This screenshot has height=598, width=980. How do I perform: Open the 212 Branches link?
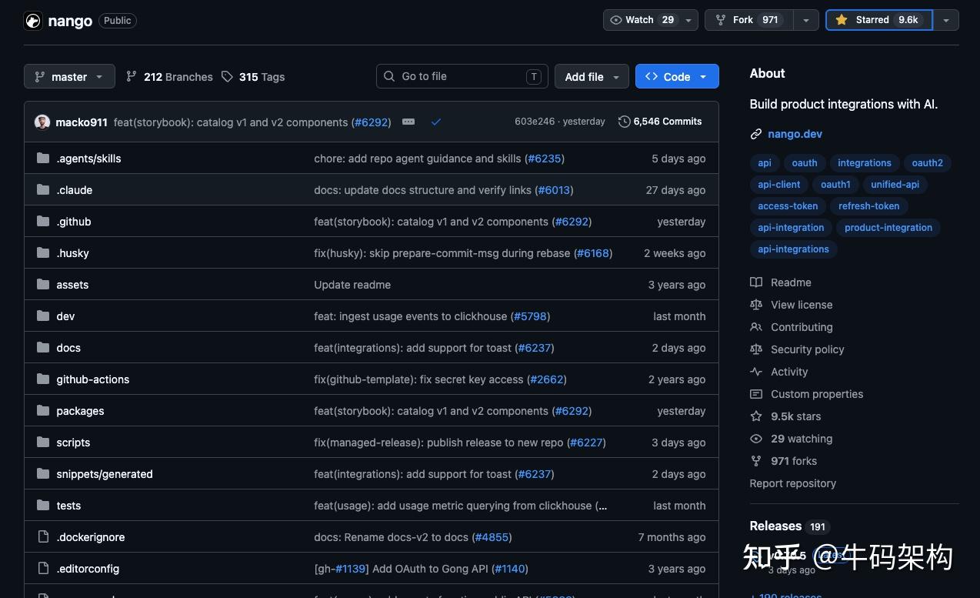tap(169, 77)
